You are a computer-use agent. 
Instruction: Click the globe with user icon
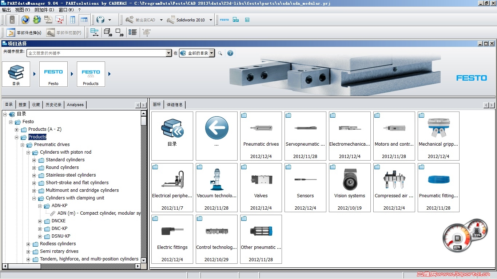pyautogui.click(x=37, y=20)
